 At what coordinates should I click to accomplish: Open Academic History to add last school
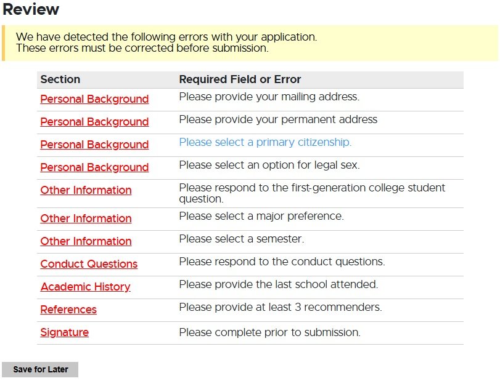pyautogui.click(x=85, y=287)
